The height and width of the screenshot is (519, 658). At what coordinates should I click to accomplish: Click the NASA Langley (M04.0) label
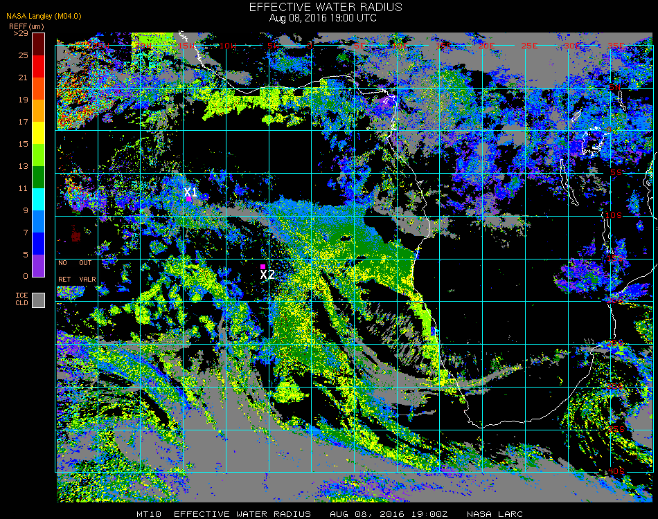pos(44,16)
